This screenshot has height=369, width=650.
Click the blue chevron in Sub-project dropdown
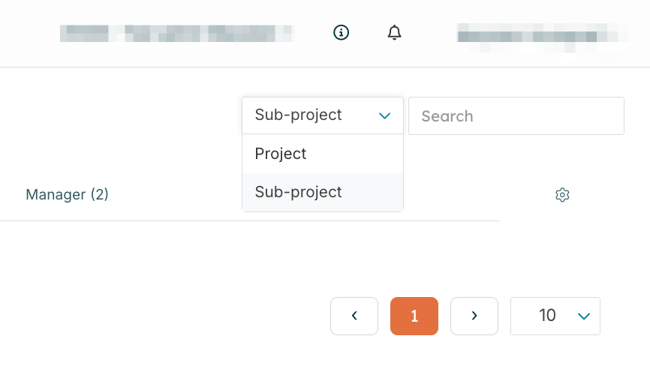click(x=385, y=115)
